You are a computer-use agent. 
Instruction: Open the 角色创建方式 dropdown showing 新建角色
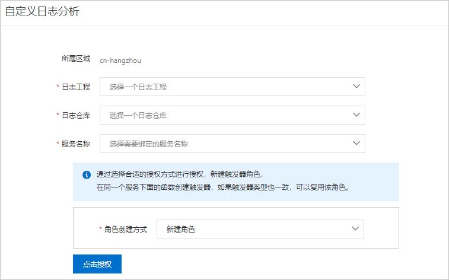tap(260, 229)
